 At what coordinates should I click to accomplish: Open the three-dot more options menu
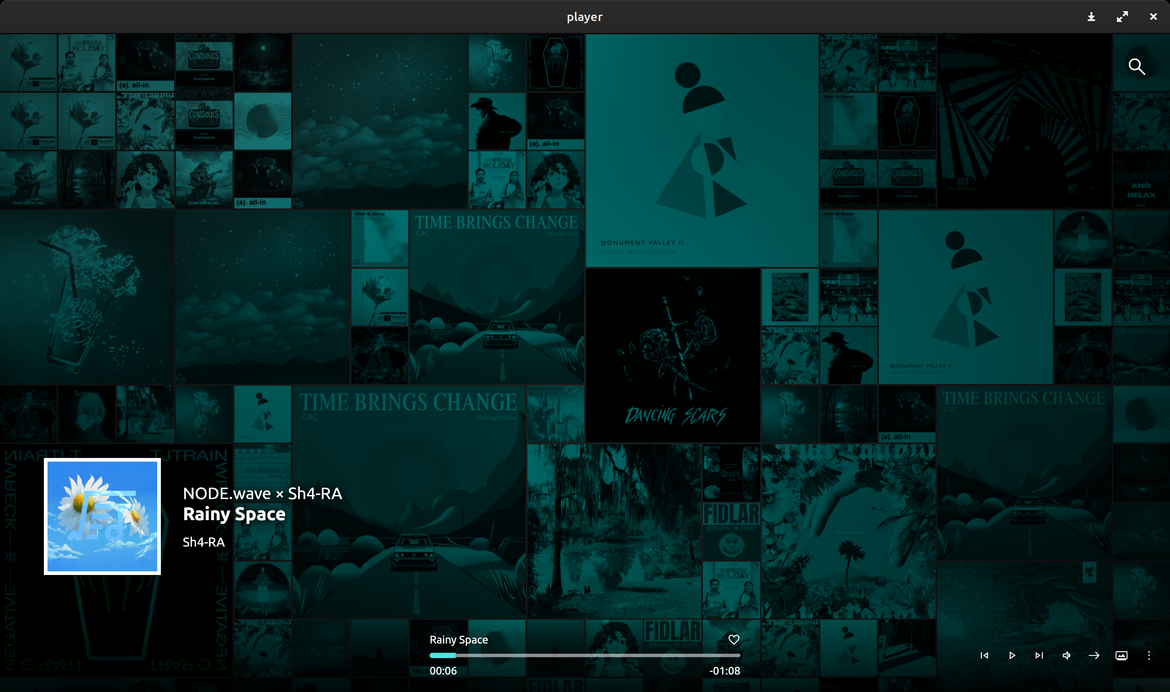[1149, 655]
